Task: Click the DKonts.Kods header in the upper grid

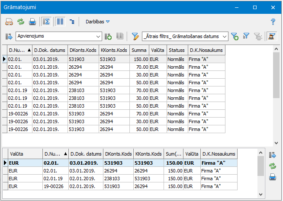Action: pos(83,50)
